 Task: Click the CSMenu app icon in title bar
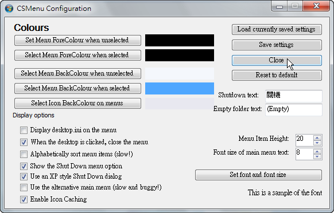(x=9, y=9)
